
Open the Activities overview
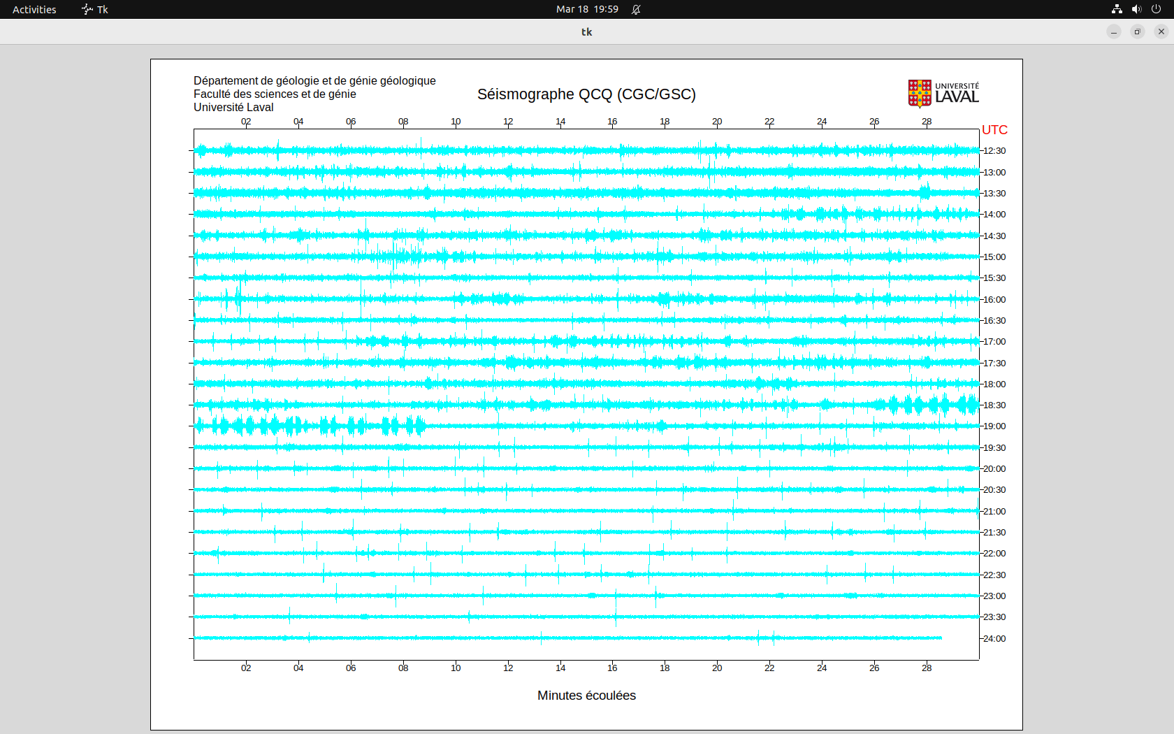(x=34, y=9)
